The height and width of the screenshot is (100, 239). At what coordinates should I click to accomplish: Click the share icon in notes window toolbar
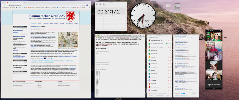pos(143,35)
